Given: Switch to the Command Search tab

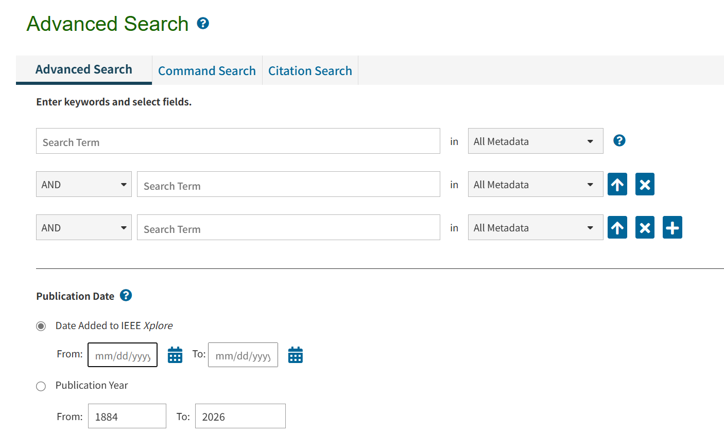Looking at the screenshot, I should pyautogui.click(x=207, y=70).
